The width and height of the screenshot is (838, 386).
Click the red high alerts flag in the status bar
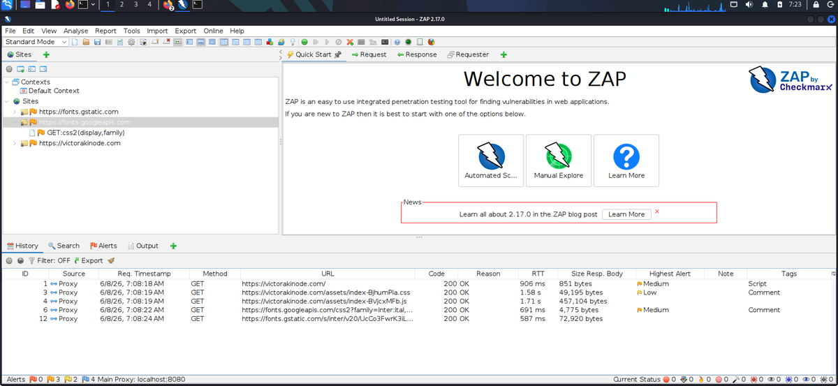32,380
